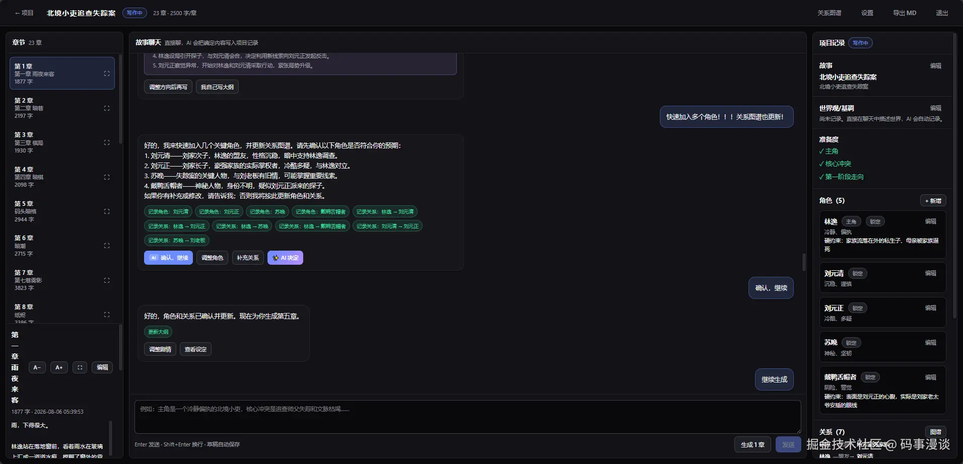963x464 pixels.
Task: Click 导出 MD in top bar
Action: [x=905, y=13]
